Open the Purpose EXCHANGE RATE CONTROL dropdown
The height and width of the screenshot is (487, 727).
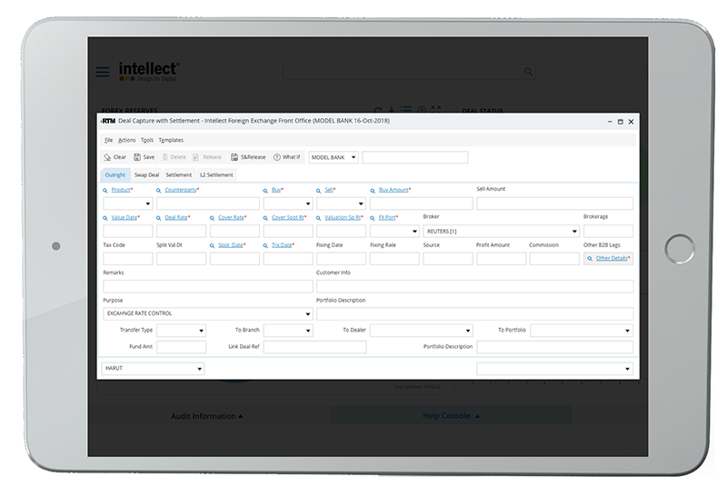(208, 313)
